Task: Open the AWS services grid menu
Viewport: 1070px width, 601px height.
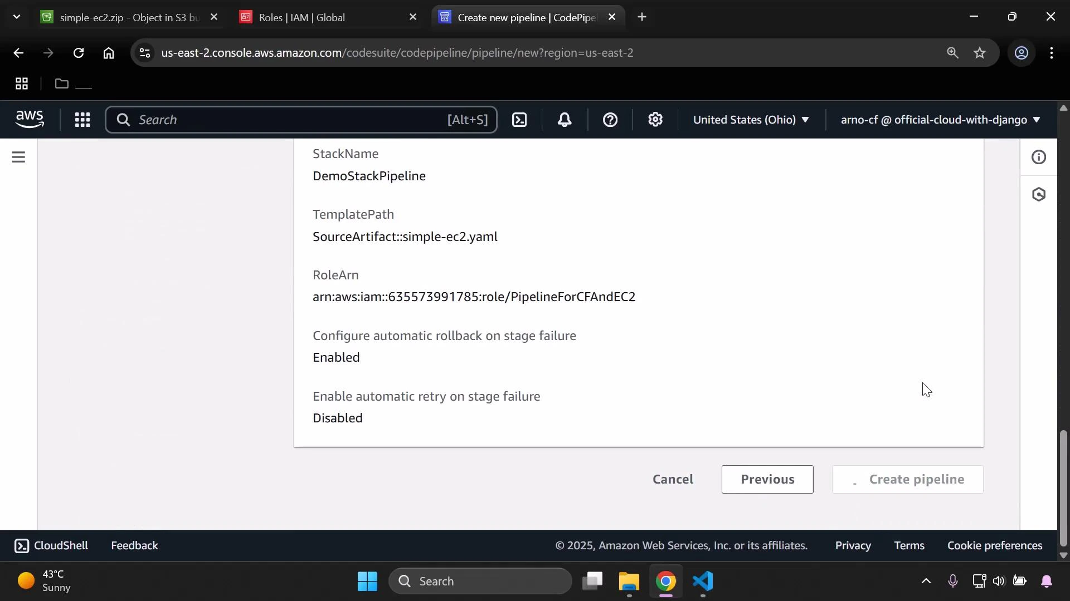Action: pos(82,120)
